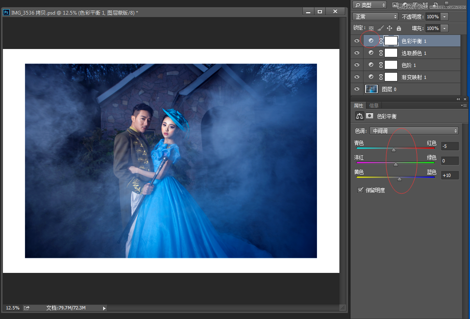Click the 色阶 1 layer adjustment icon

pos(371,65)
